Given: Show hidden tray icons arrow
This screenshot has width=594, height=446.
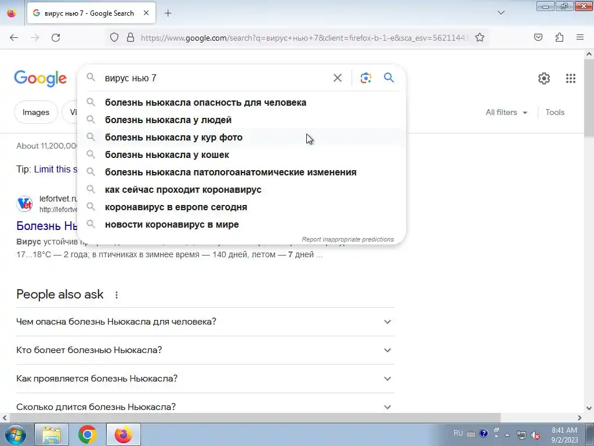Looking at the screenshot, I should [x=507, y=435].
